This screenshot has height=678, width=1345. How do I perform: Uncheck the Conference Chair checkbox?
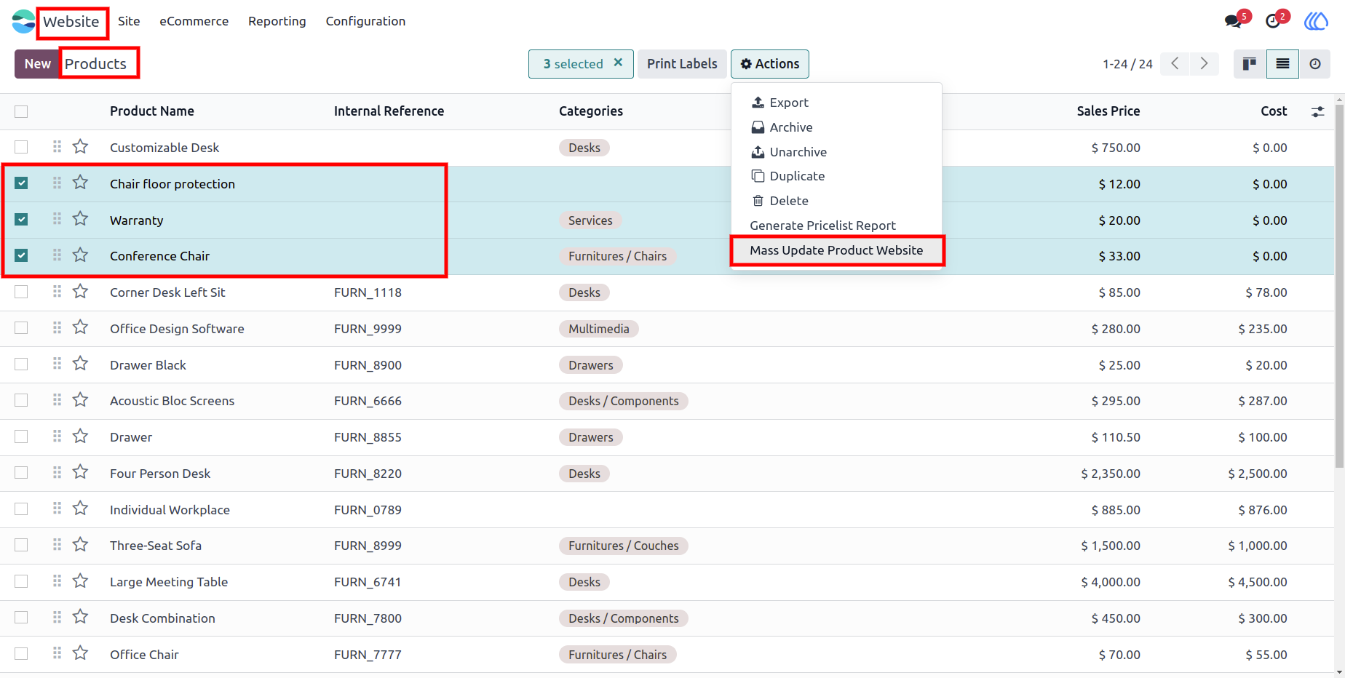click(21, 255)
